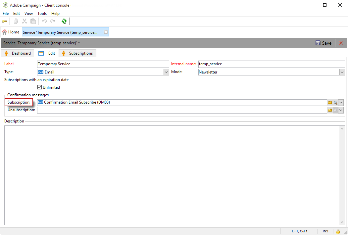
Task: Expand the Mode dropdown arrow
Action: coord(342,72)
